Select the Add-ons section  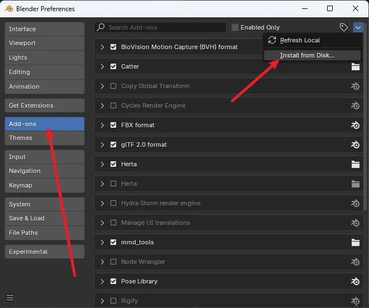click(45, 124)
